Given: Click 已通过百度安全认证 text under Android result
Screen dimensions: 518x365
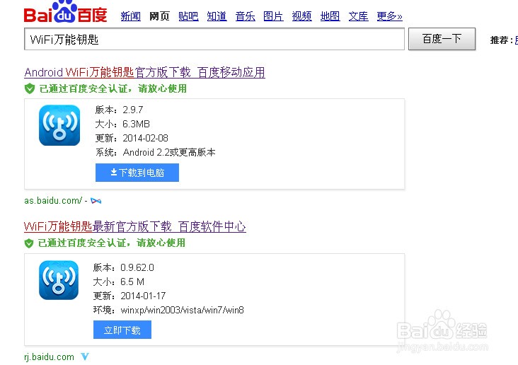Looking at the screenshot, I should 113,88.
